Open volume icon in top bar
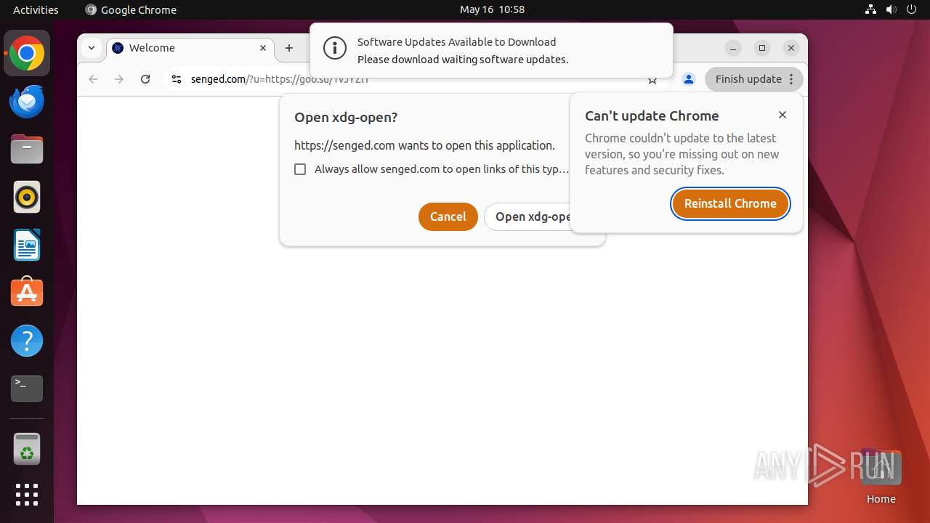 pyautogui.click(x=891, y=9)
